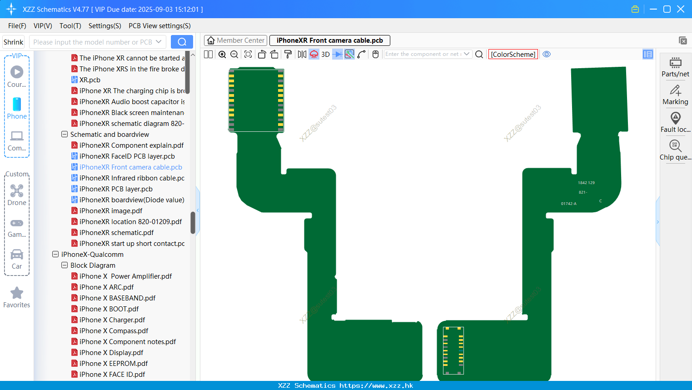Open the model number dropdown arrow

tap(159, 42)
